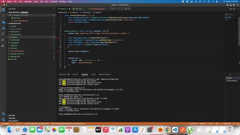This screenshot has width=240, height=135.
Task: Open the Docker view in activity bar
Action: pyautogui.click(x=3, y=46)
